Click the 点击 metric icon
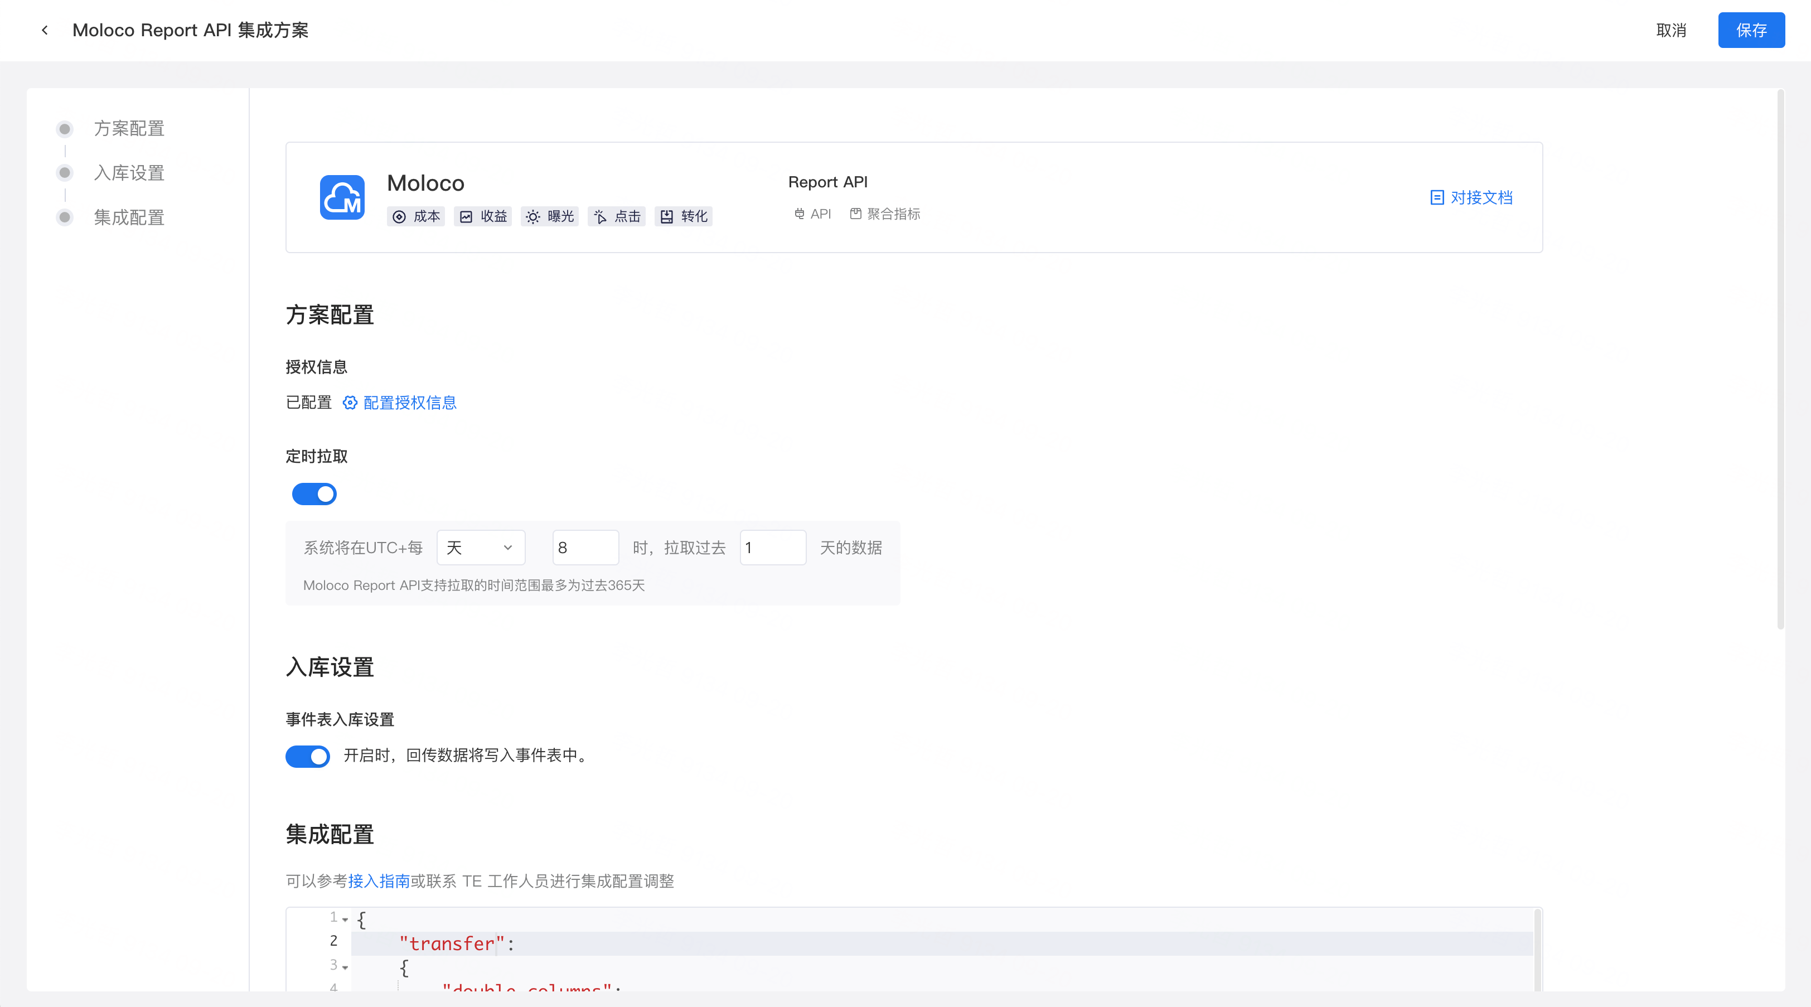The width and height of the screenshot is (1811, 1007). (601, 216)
